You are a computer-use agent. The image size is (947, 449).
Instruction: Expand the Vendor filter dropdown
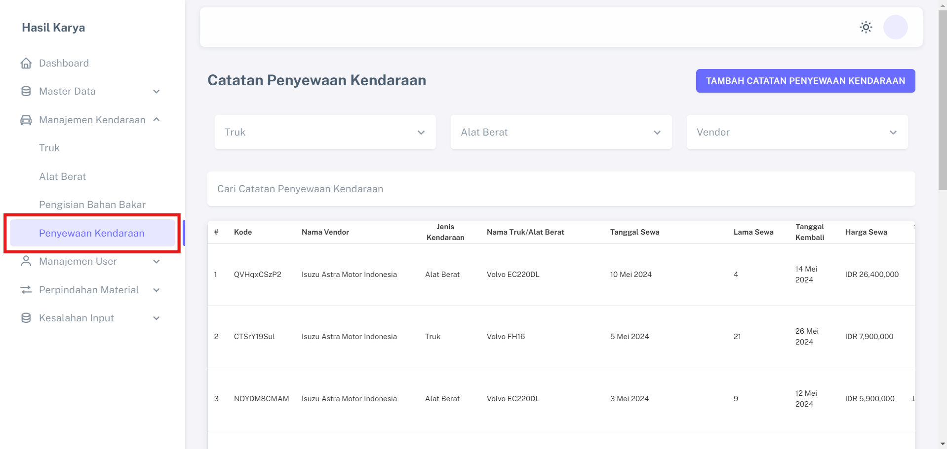[796, 132]
